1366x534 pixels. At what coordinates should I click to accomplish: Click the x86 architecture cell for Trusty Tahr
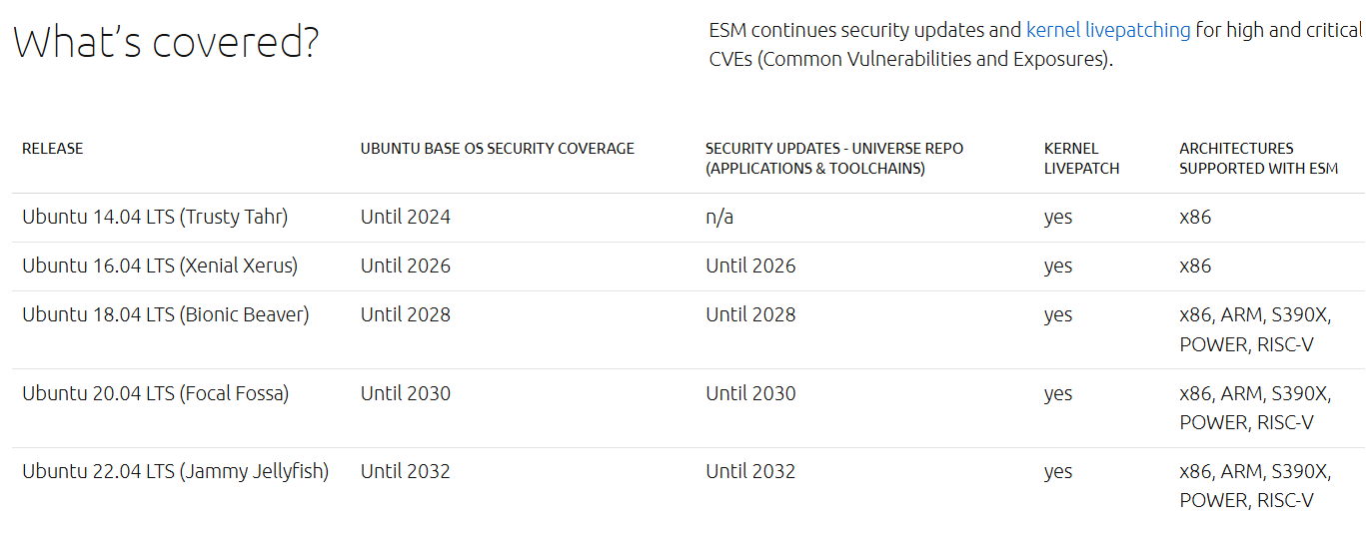(1195, 218)
